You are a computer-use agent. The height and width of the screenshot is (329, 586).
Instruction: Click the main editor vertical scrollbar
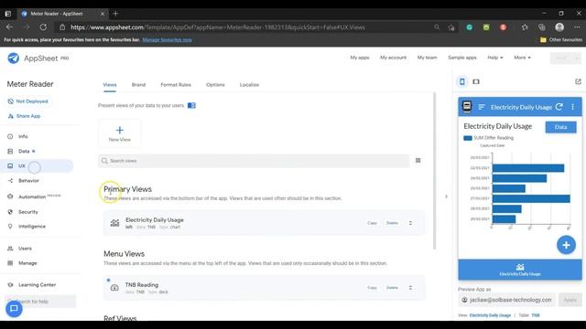[x=434, y=171]
